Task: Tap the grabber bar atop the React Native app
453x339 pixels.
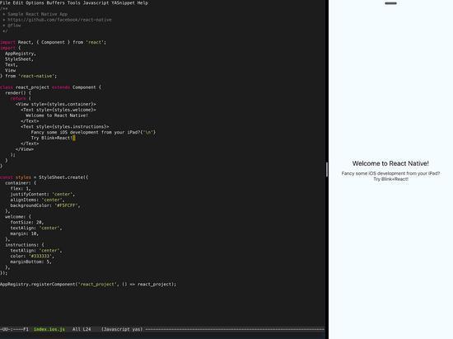Action: pos(390,3)
